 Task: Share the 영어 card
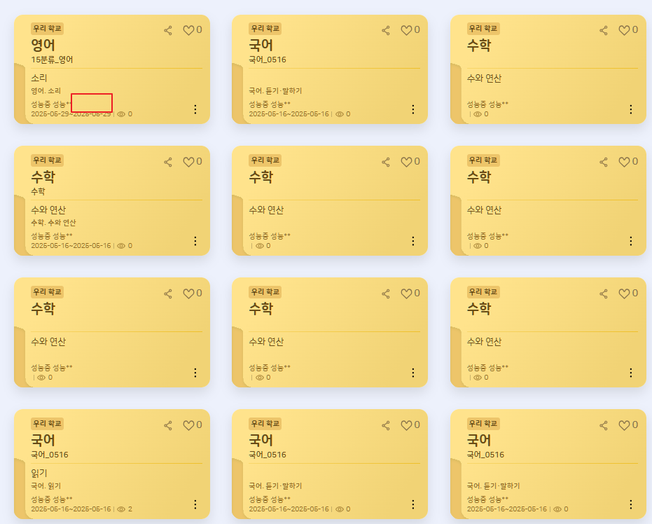168,30
